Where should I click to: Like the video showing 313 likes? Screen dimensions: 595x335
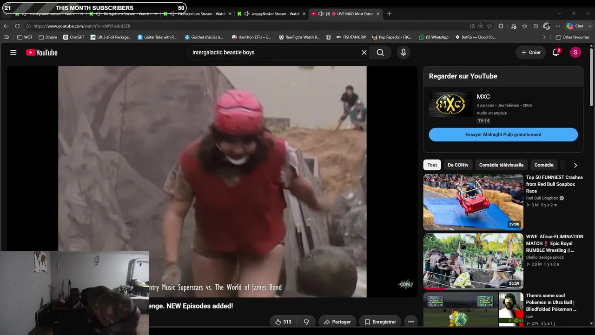point(283,322)
